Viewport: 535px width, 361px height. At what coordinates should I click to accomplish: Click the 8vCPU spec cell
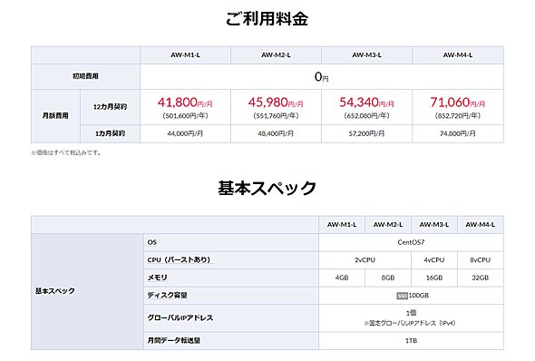click(x=480, y=260)
